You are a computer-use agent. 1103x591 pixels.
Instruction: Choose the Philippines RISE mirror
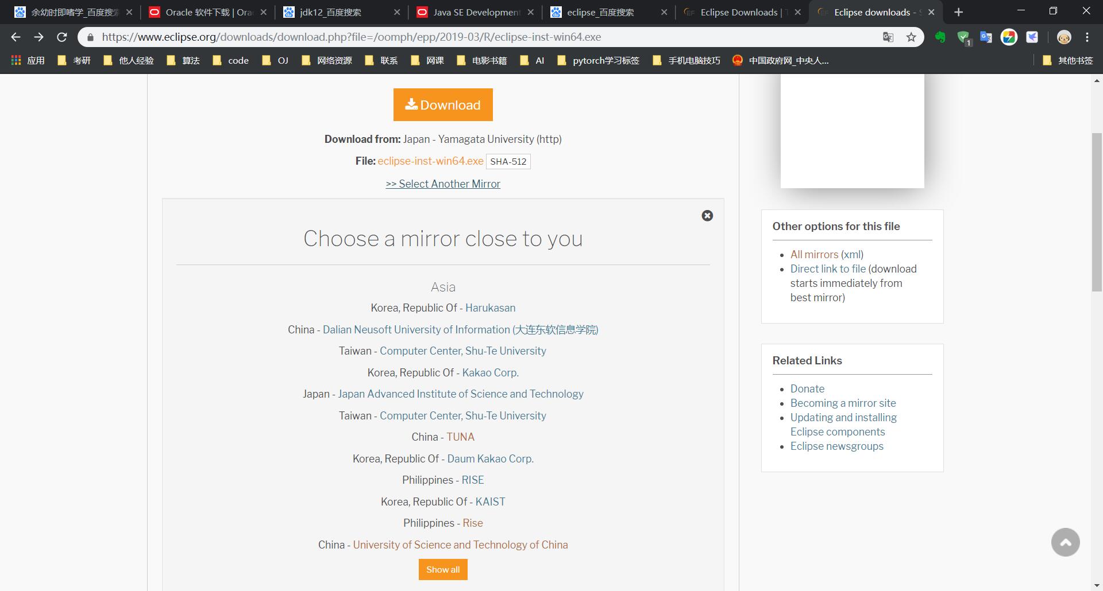[473, 480]
